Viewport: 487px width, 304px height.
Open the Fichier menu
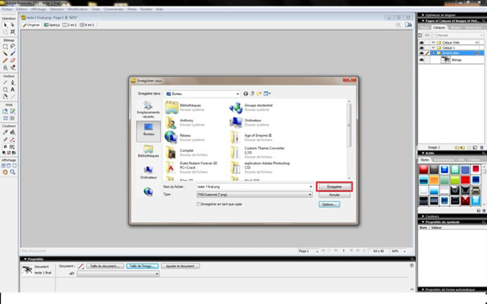(6, 10)
